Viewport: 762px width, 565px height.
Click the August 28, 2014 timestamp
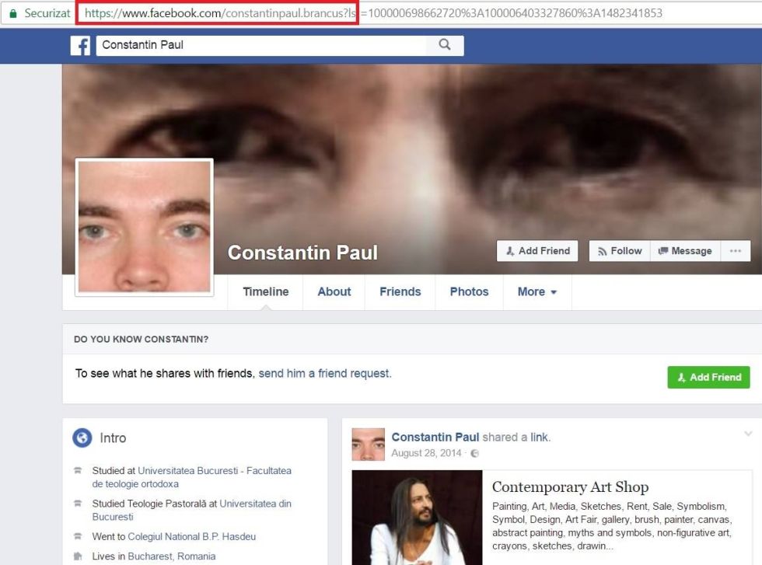coord(426,453)
